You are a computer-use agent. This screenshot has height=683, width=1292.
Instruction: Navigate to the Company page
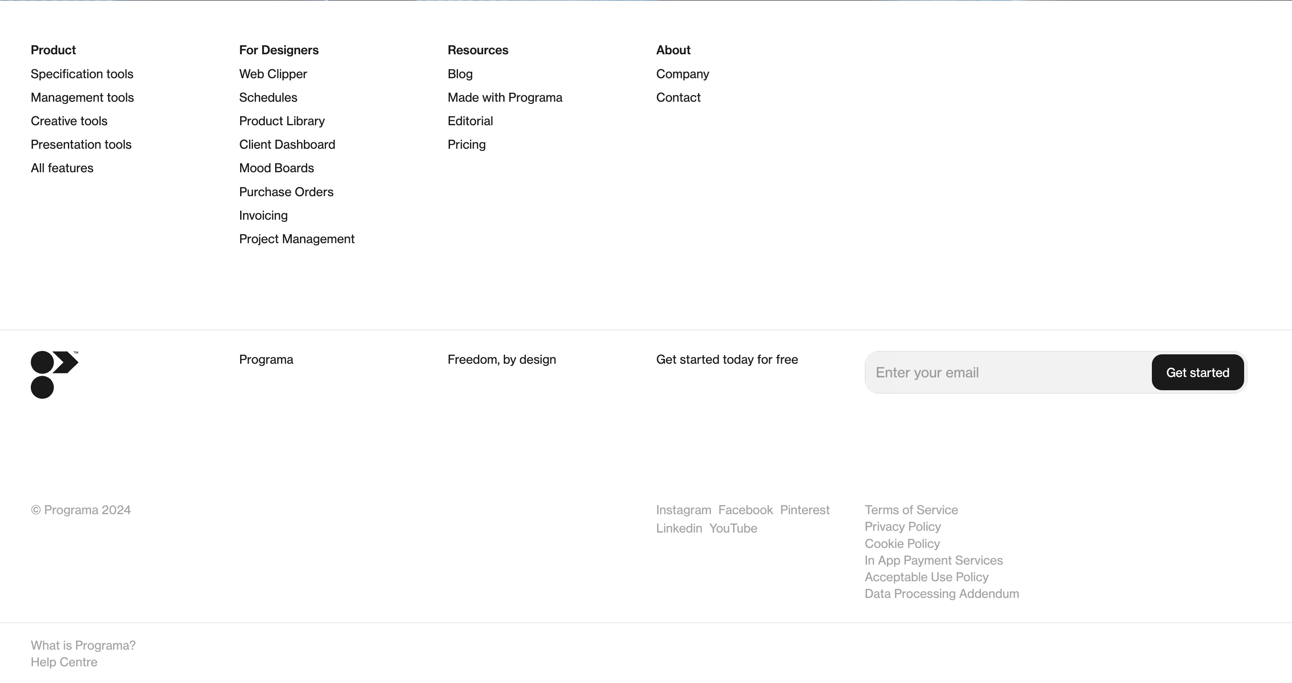[x=682, y=74]
